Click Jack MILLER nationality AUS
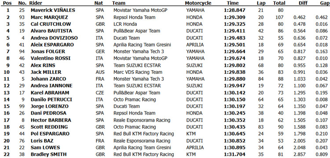The height and width of the screenshot is (158, 330). tap(99, 72)
